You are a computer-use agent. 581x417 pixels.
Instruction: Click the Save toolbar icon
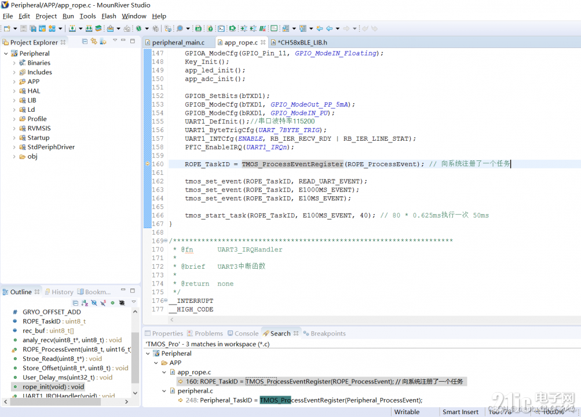[23, 28]
